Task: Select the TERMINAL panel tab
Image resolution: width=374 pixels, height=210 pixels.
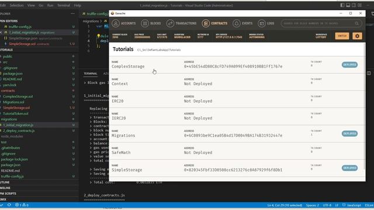Action: pyautogui.click(x=91, y=73)
